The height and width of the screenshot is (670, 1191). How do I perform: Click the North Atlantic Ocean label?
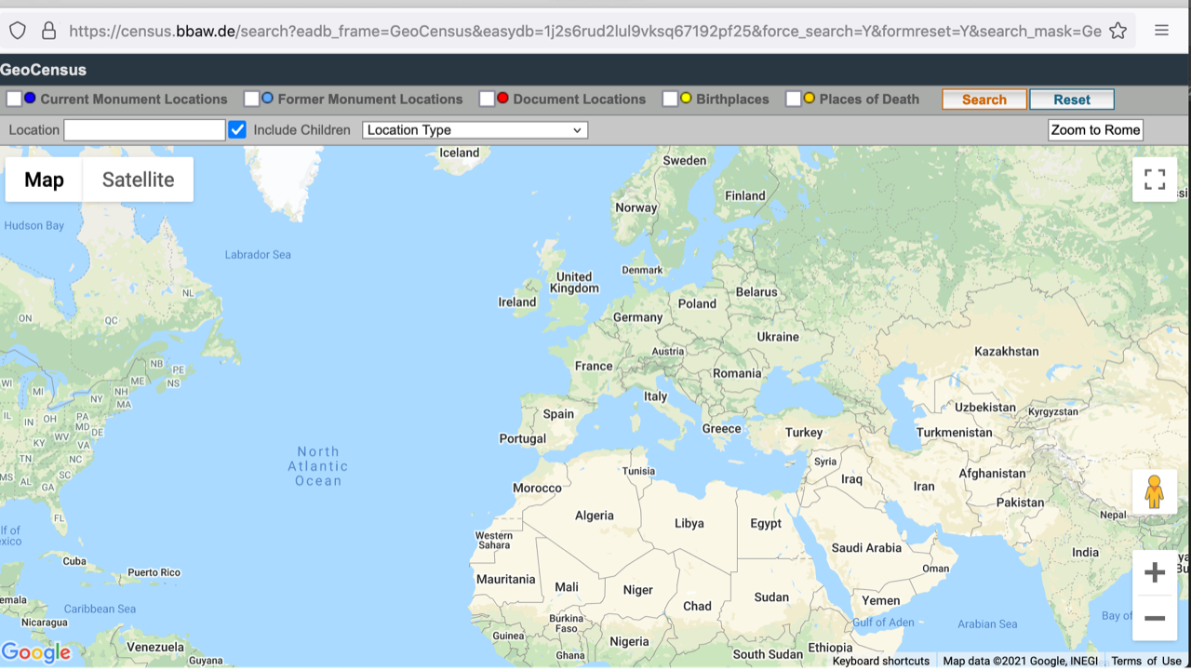click(x=318, y=466)
